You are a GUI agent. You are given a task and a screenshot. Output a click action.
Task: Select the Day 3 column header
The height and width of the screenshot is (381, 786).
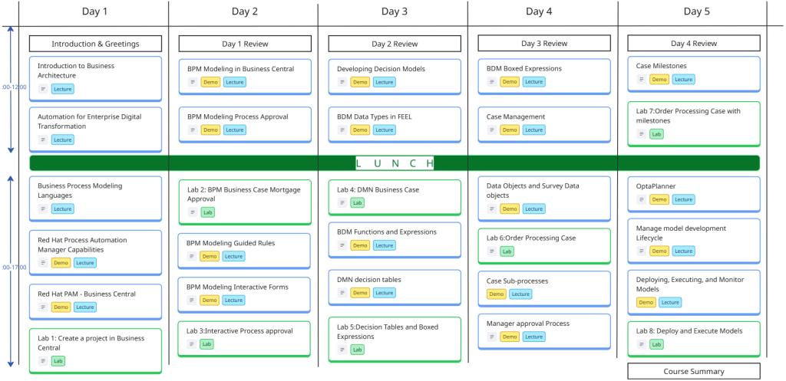coord(394,11)
